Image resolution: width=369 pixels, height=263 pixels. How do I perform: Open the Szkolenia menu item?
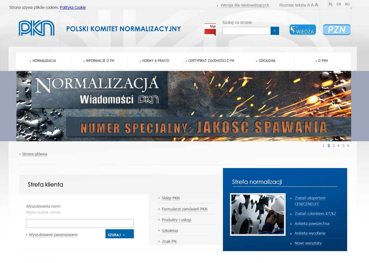[267, 61]
